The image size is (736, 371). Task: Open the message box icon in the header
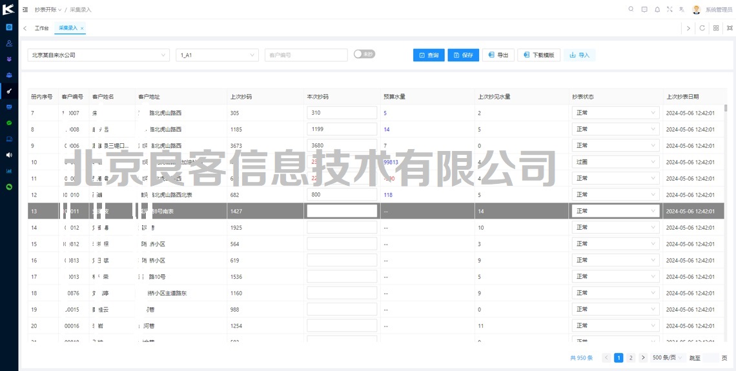tap(644, 9)
